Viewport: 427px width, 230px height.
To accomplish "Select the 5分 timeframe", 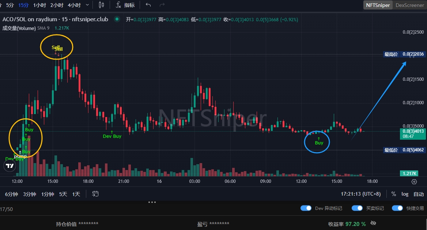I will pyautogui.click(x=10, y=5).
